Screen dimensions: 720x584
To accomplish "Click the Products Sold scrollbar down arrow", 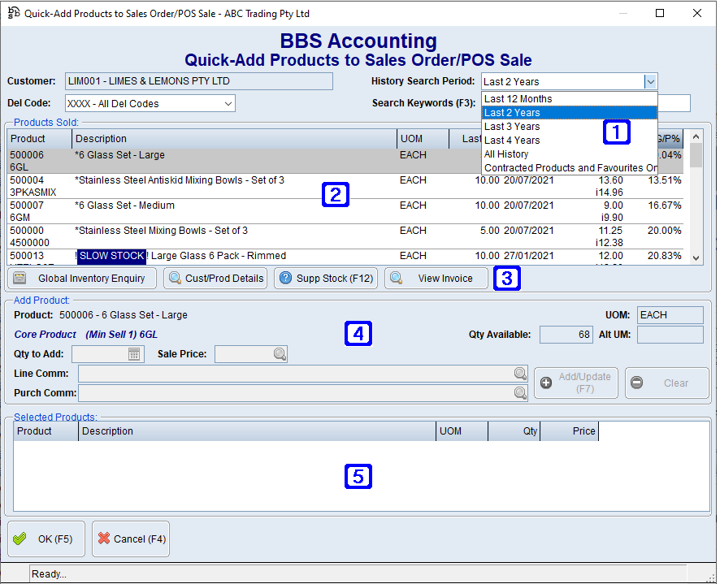I will click(x=696, y=259).
